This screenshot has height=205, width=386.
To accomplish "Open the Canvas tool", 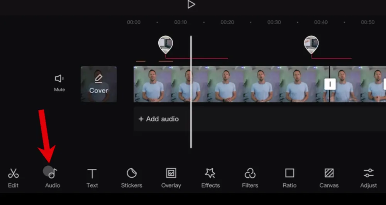I will click(x=329, y=178).
